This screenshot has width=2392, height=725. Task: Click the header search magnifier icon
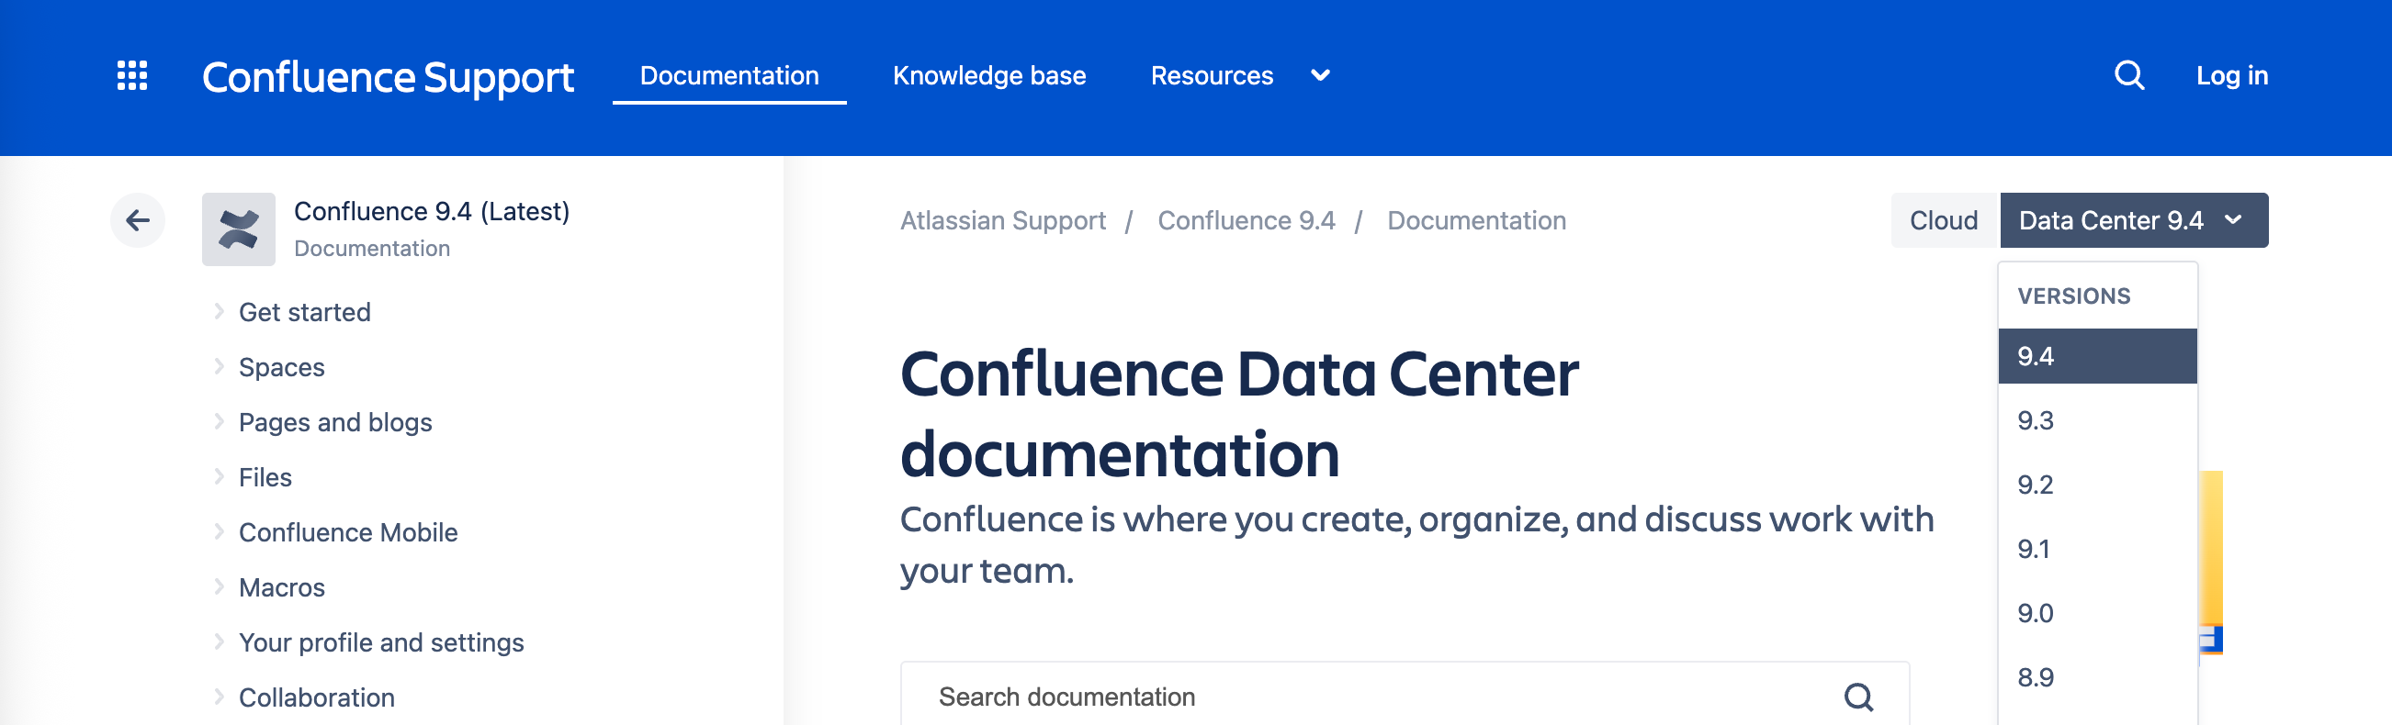[2129, 75]
